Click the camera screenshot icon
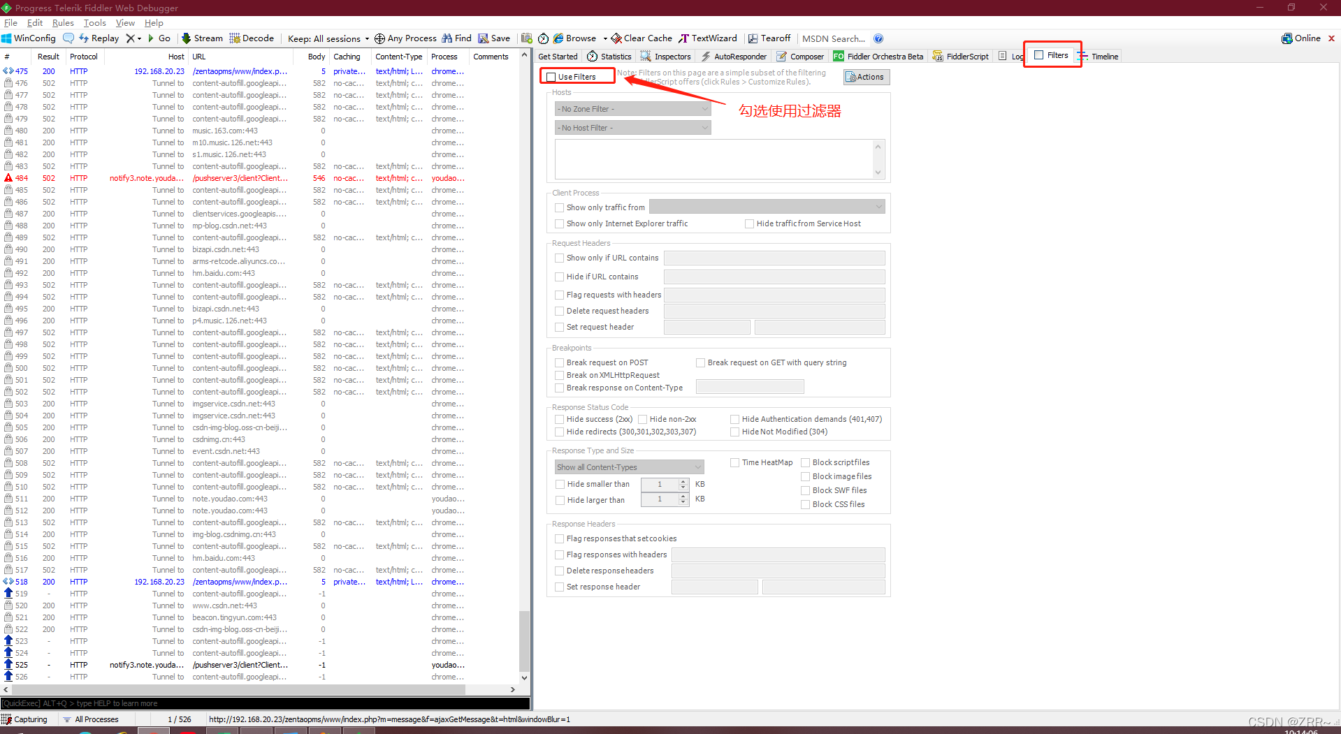The image size is (1341, 734). point(527,38)
